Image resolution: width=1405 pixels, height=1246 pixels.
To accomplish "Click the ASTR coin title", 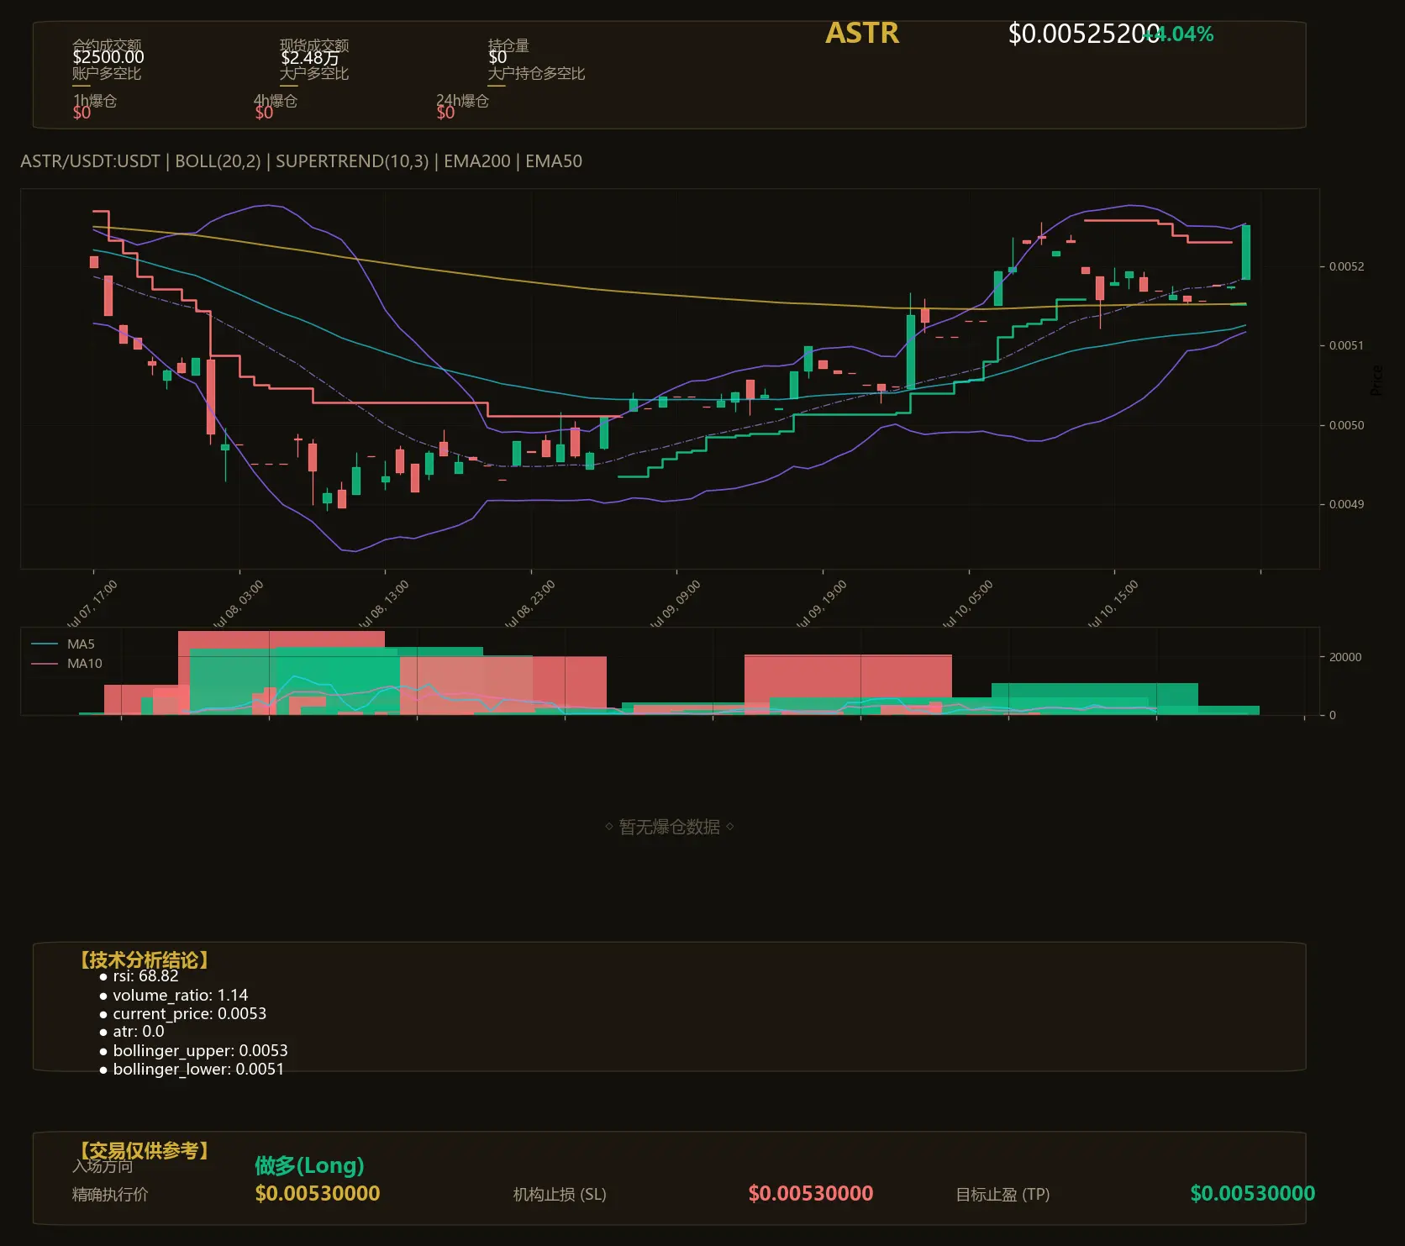I will pos(862,33).
